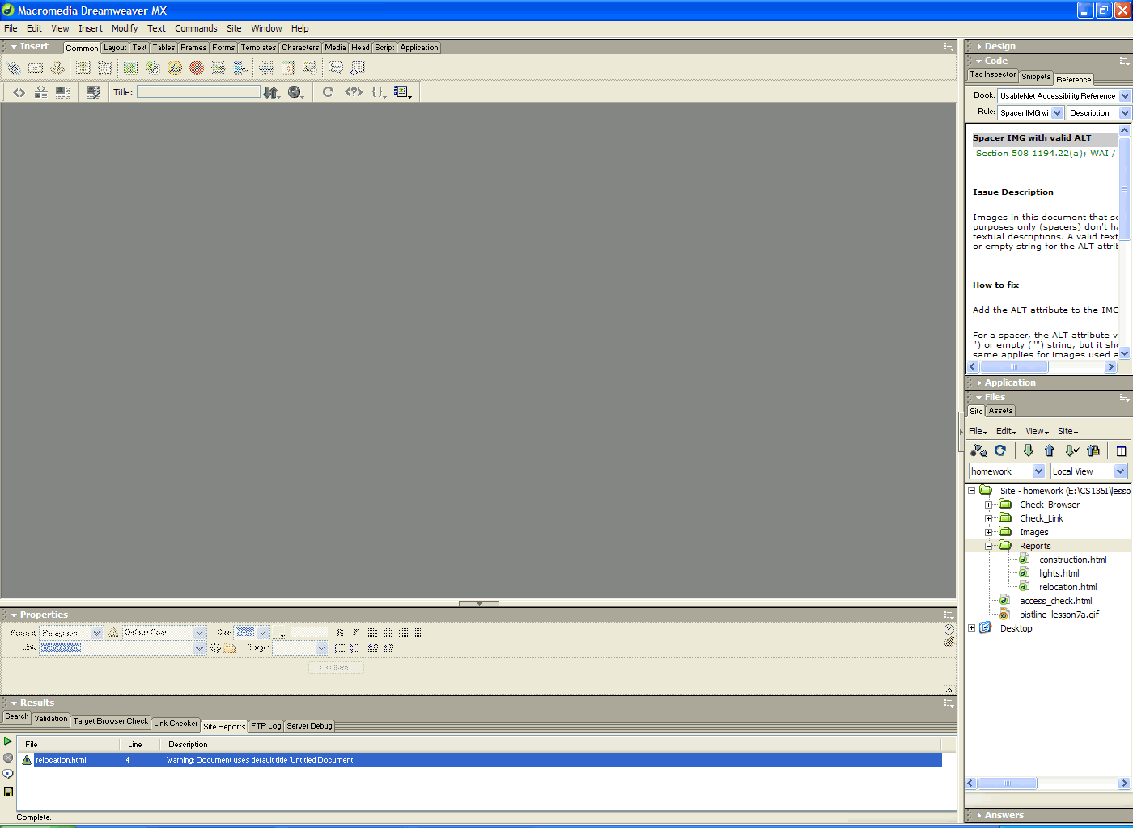This screenshot has height=828, width=1133.
Task: Click the Put Files blue up arrow
Action: pyautogui.click(x=1050, y=451)
